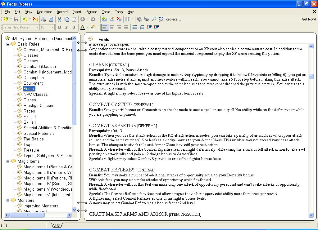Image resolution: width=318 pixels, height=230 pixels.
Task: Toggle center text alignment
Action: 112,27
